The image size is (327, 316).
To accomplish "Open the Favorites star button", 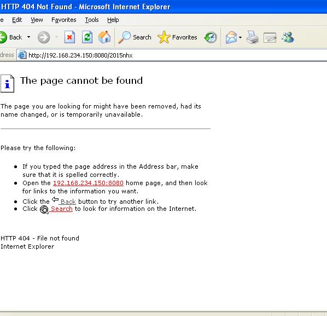I will 177,37.
